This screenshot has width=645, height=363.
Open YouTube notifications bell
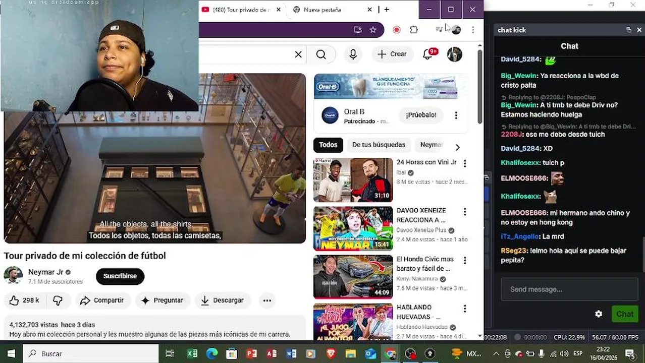tap(428, 54)
